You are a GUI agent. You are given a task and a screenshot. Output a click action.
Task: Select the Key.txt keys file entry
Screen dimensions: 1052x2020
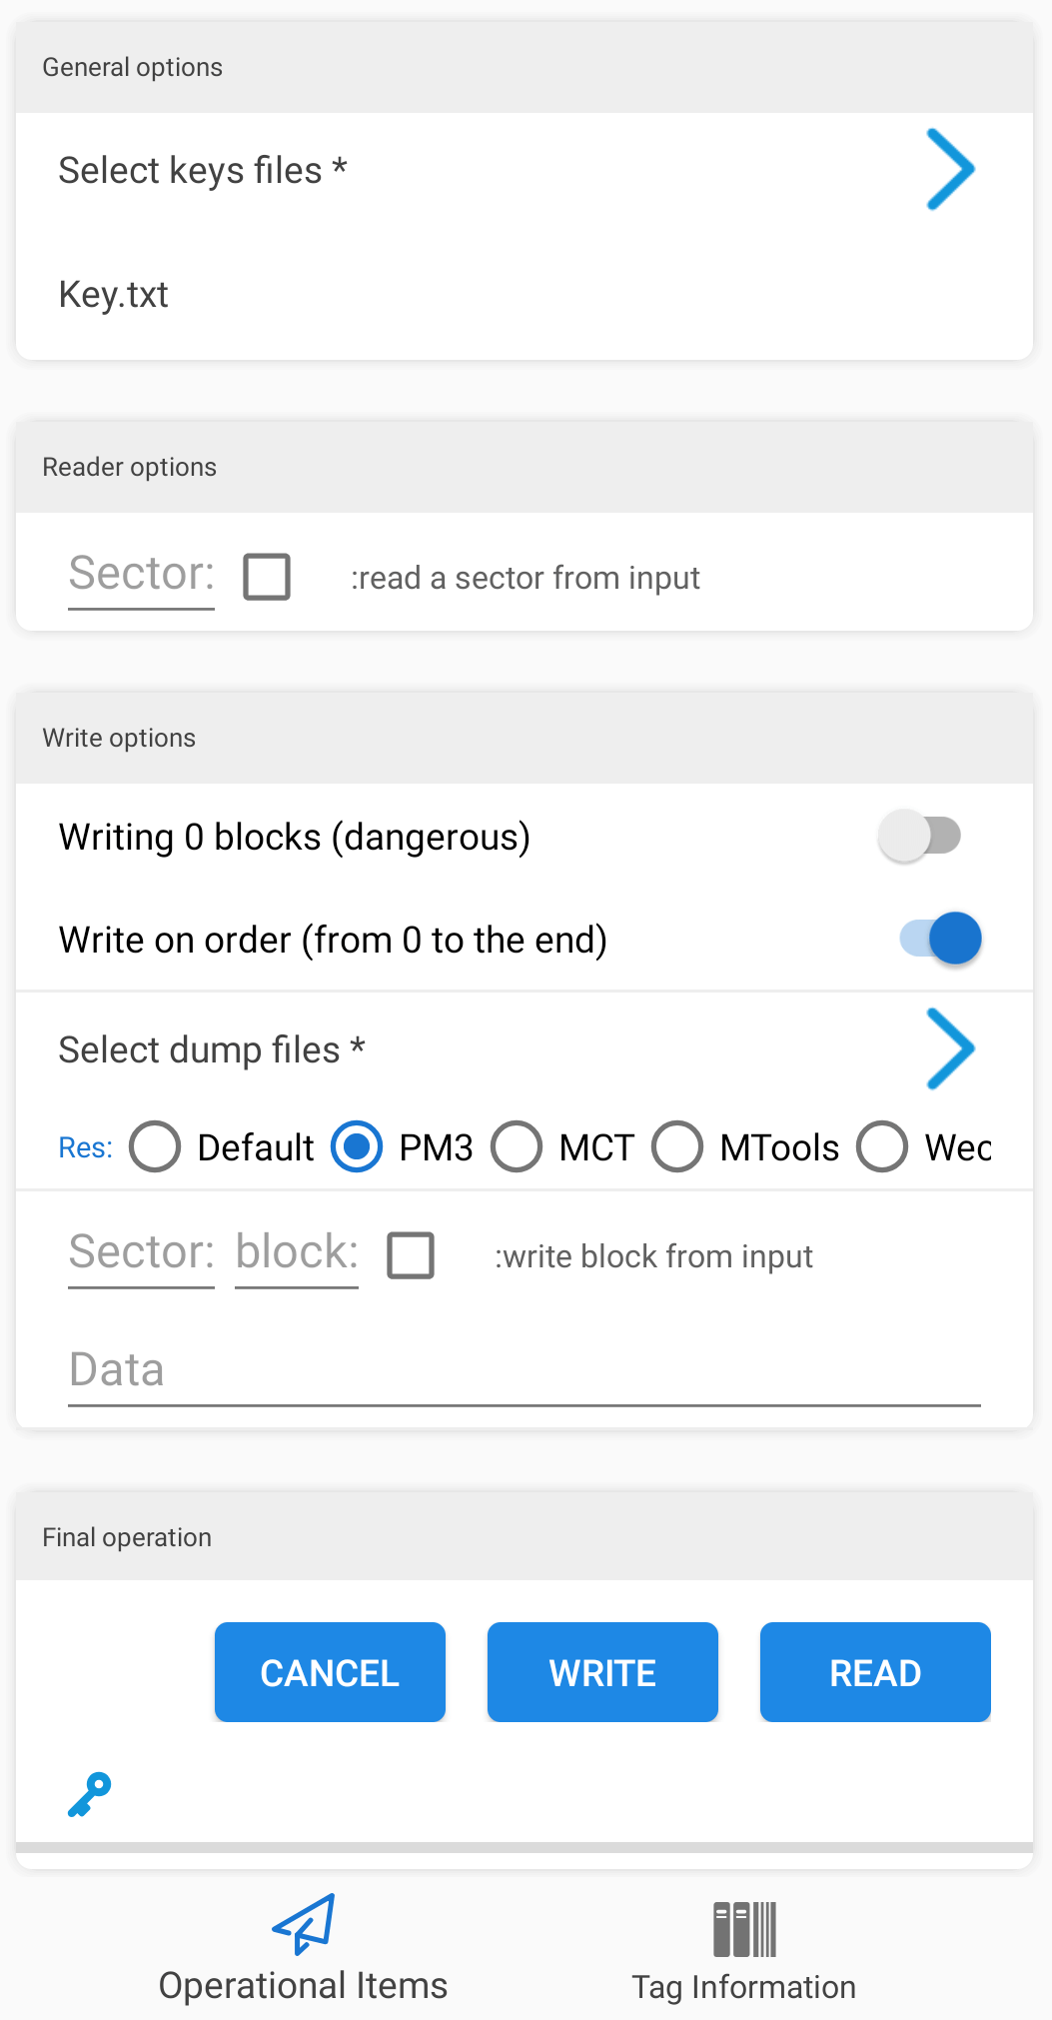coord(114,295)
